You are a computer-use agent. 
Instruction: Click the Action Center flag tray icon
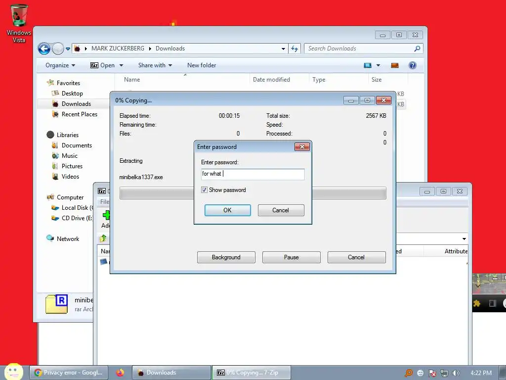tap(432, 373)
